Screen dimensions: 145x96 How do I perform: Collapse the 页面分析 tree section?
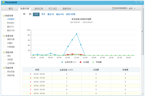coord(4,68)
